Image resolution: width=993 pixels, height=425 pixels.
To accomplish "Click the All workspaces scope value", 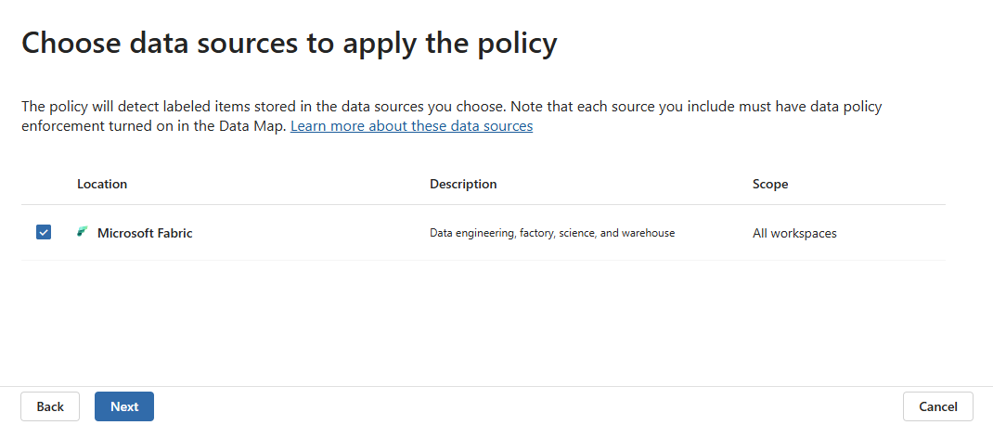I will pos(794,233).
